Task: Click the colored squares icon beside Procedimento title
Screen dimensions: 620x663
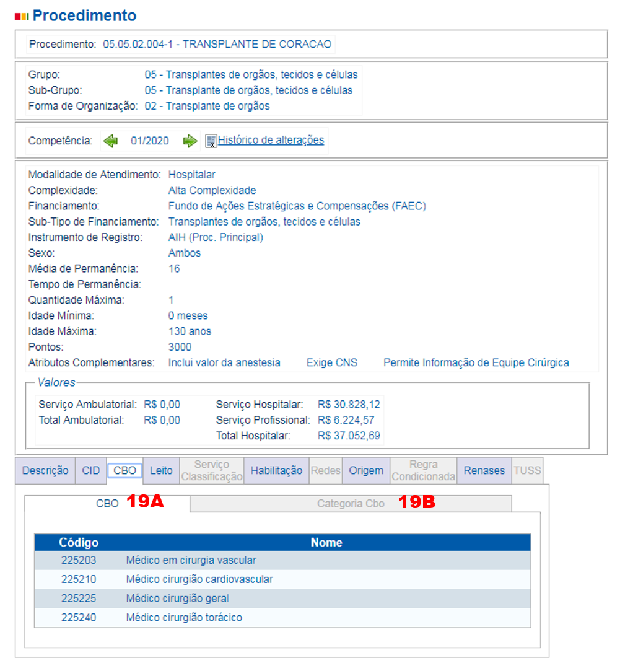Action: tap(22, 16)
